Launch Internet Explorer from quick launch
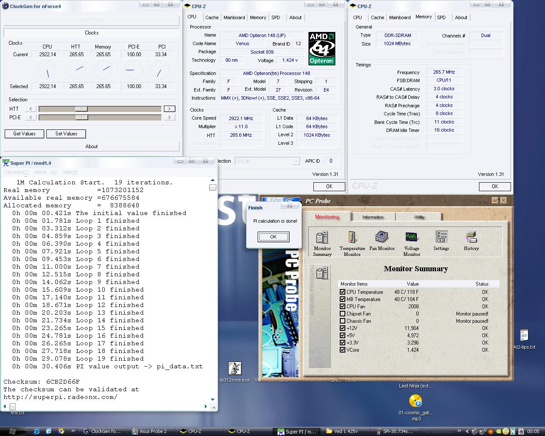545x436 pixels. pos(37,431)
